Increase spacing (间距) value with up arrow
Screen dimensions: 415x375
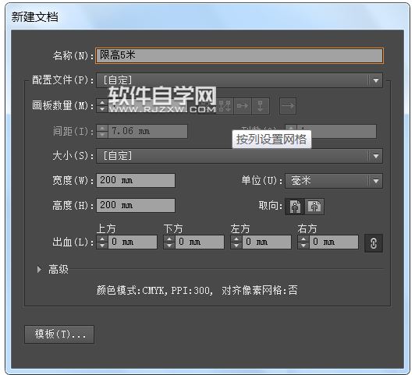[102, 129]
